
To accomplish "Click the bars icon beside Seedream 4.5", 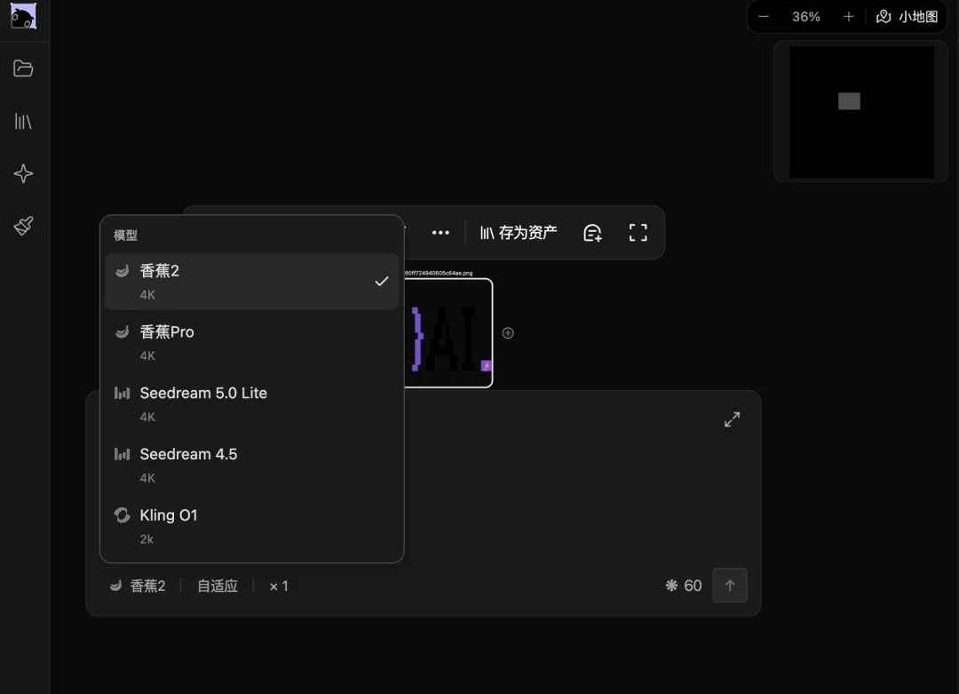I will 123,454.
